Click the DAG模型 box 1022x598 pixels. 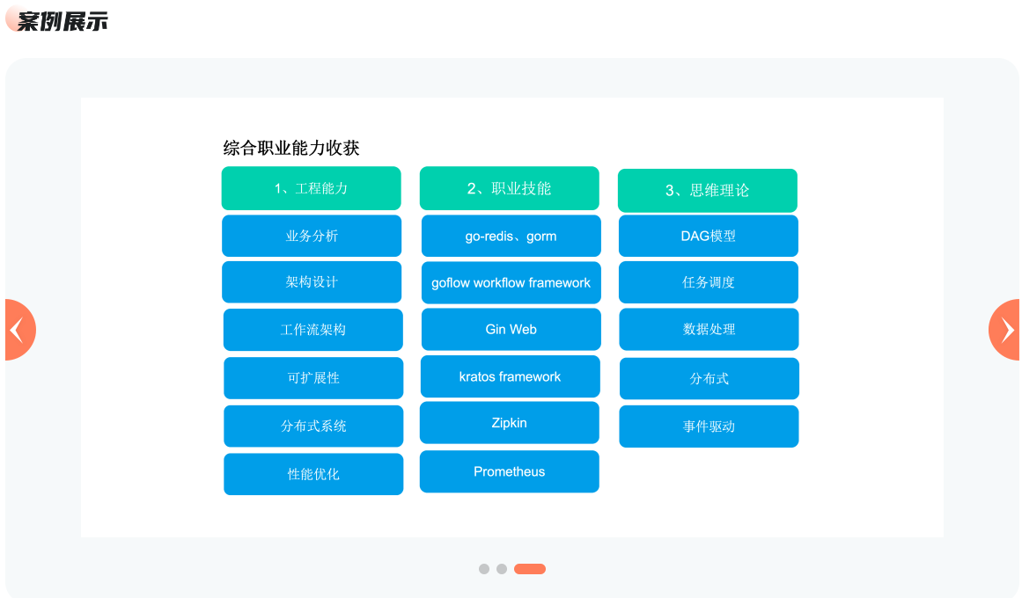[708, 236]
